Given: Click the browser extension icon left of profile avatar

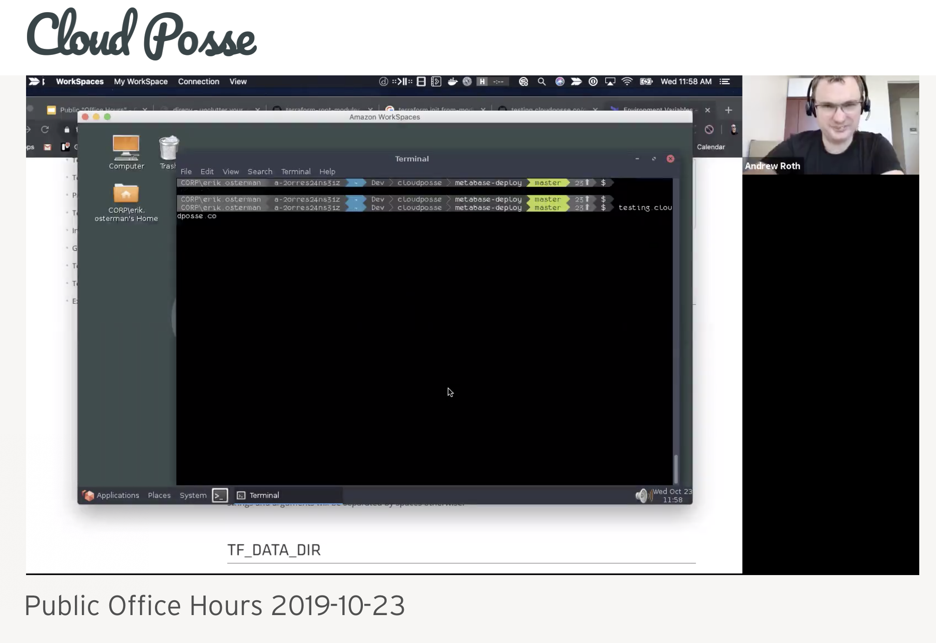Looking at the screenshot, I should (x=709, y=129).
